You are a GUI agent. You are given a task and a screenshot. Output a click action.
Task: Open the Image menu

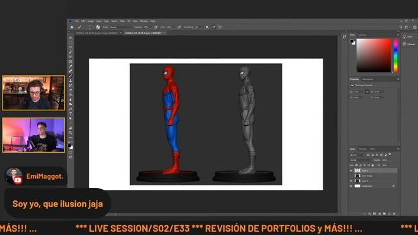point(91,21)
